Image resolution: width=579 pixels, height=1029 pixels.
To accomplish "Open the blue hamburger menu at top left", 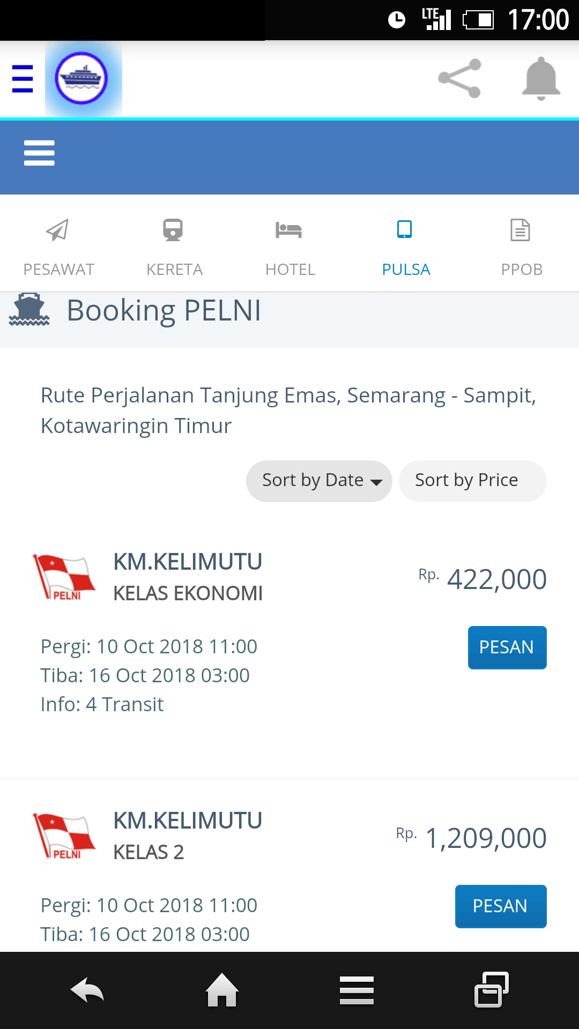I will 23,79.
